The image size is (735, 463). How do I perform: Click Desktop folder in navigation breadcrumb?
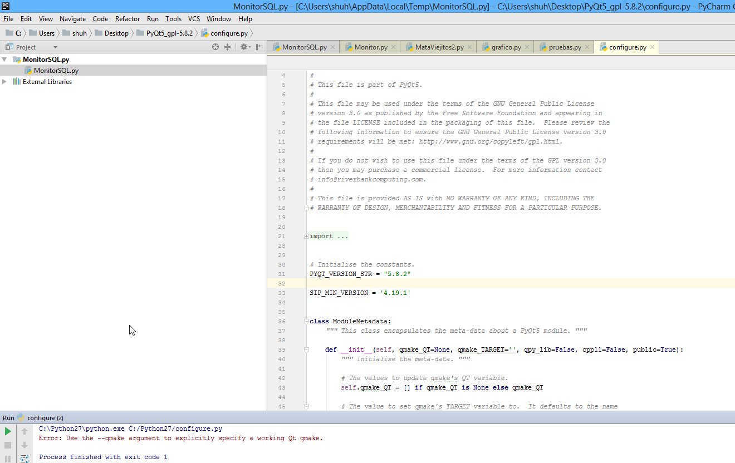point(111,33)
